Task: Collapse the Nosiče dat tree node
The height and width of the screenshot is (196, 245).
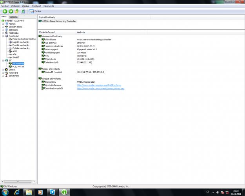Action: pyautogui.click(x=3, y=36)
